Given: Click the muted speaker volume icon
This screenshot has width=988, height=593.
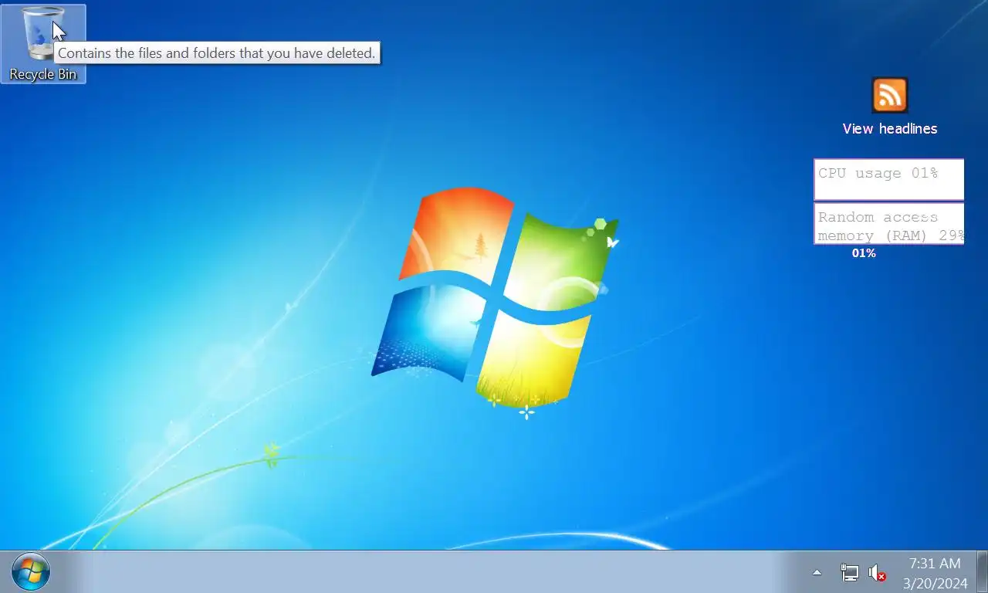Looking at the screenshot, I should pos(877,572).
